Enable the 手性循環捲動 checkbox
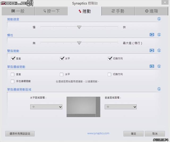Viewport: 170px width, 142px height. point(12,81)
